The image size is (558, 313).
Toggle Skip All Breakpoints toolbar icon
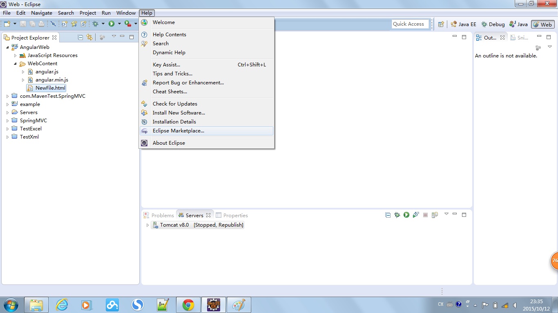[53, 24]
